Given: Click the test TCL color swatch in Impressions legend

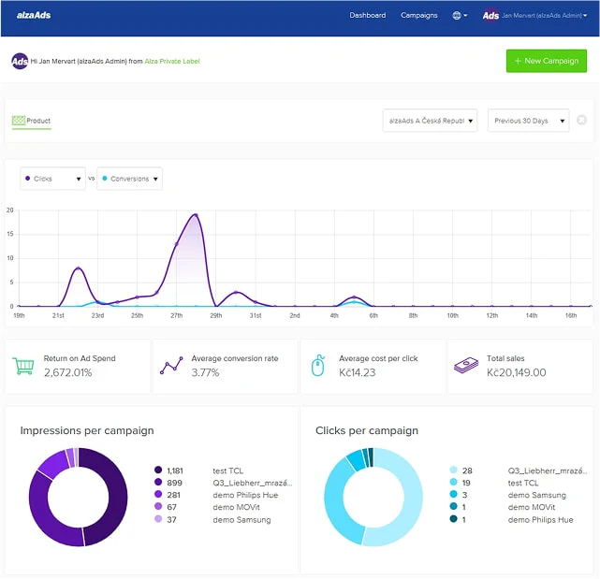Looking at the screenshot, I should 158,470.
